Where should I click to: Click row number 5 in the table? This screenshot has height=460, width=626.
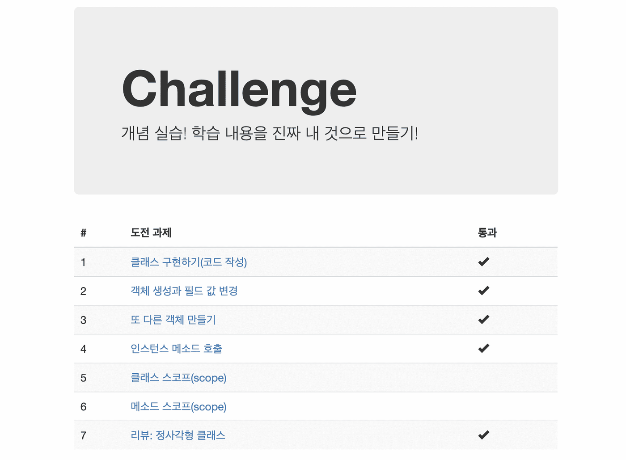coord(84,378)
